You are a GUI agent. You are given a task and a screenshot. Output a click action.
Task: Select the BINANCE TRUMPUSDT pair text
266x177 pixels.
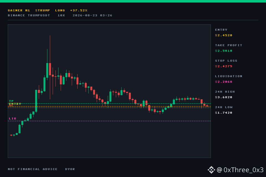(x=29, y=15)
